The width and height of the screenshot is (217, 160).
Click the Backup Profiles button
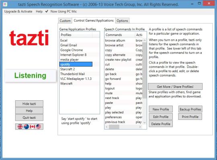tap(190, 109)
